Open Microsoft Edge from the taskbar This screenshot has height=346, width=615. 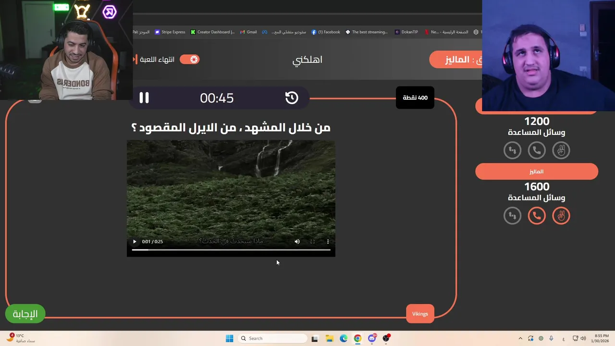coord(344,338)
